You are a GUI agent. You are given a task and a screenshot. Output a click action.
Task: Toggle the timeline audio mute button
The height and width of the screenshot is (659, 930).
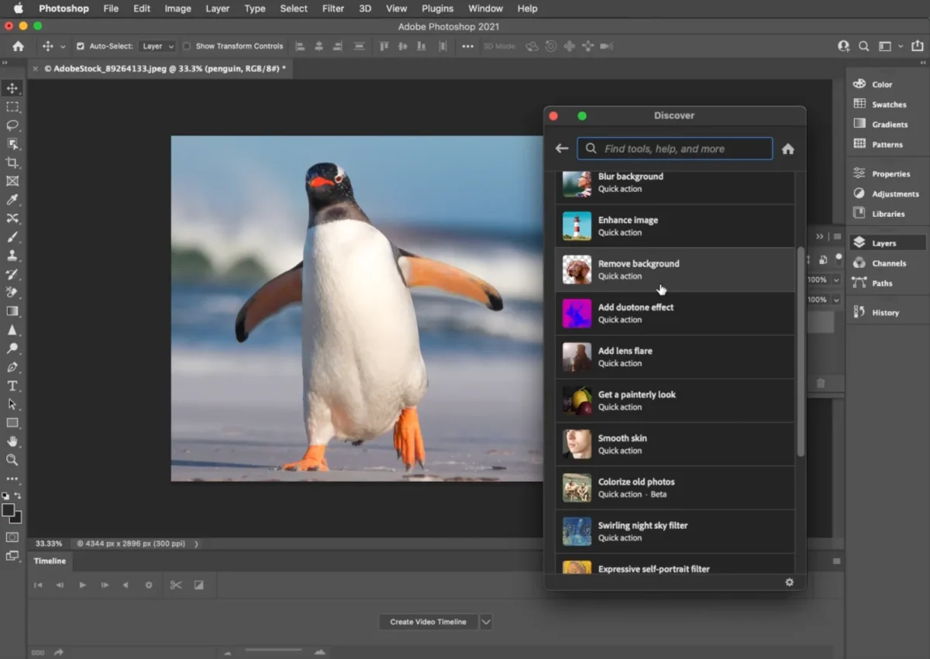(126, 585)
